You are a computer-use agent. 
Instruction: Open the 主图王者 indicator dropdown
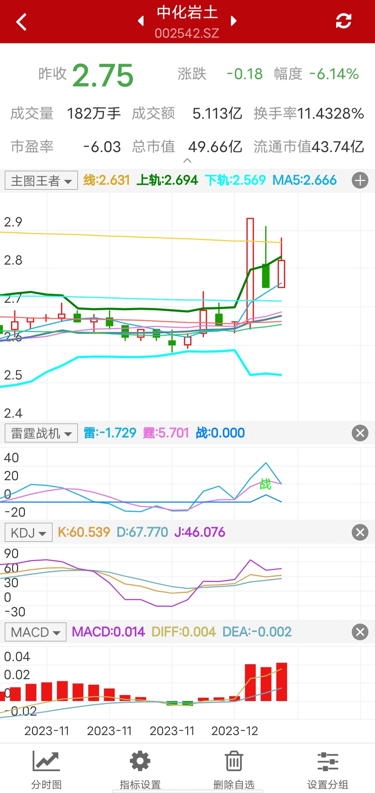click(x=41, y=181)
